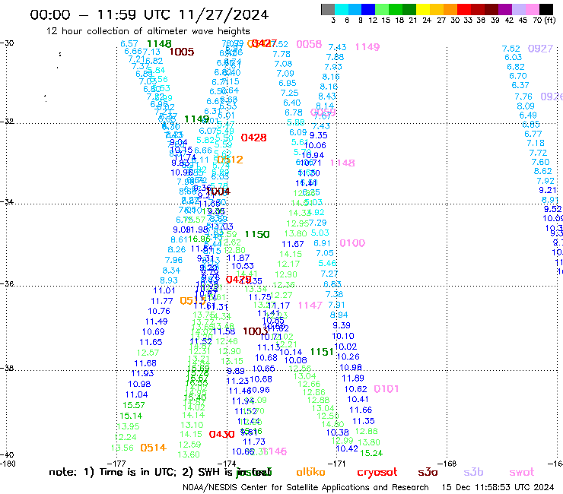Click the orange 'altika' satellite legend label
Screen dimensions: 563x494
[310, 472]
